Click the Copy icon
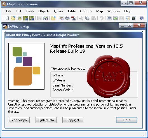Screen dimensions: 148x138 [x=87, y=18]
